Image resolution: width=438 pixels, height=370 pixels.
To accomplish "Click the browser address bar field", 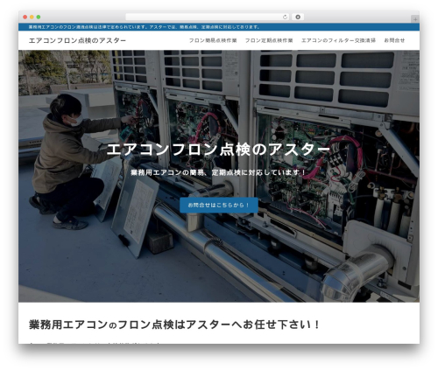I will tap(207, 17).
